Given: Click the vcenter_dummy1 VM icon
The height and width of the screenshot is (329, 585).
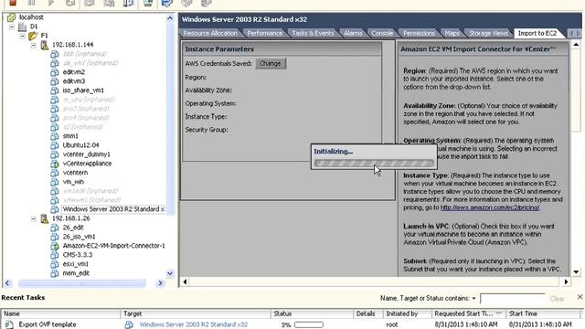Looking at the screenshot, I should [x=55, y=154].
